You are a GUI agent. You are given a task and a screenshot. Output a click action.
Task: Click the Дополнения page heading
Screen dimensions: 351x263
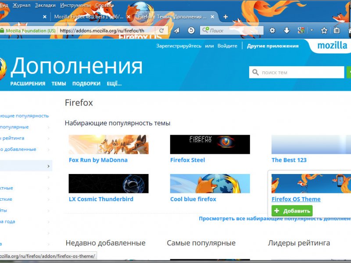[x=76, y=66]
